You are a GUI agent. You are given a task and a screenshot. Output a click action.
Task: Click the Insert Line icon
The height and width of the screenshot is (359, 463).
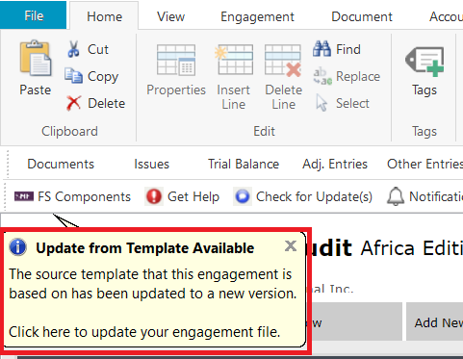[x=234, y=60]
